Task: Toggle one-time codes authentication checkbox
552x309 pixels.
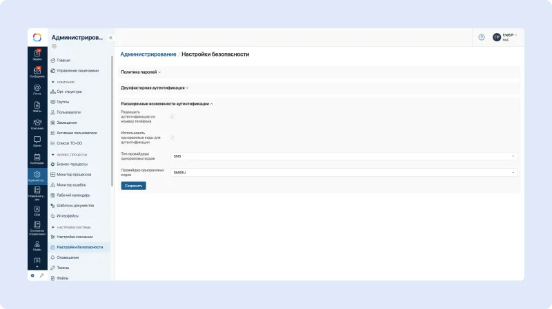Action: (172, 138)
